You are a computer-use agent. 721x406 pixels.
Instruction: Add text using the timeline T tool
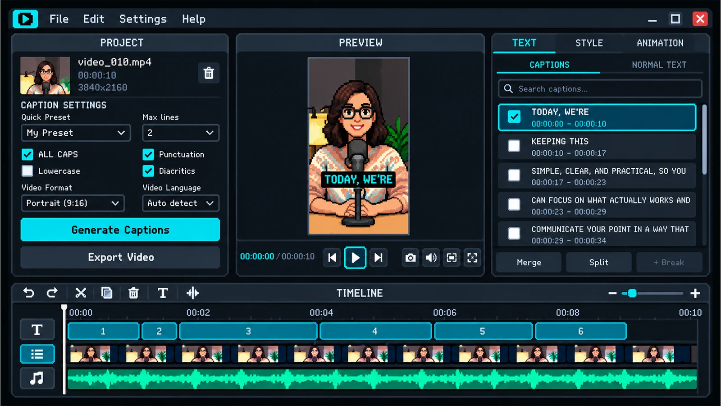163,293
